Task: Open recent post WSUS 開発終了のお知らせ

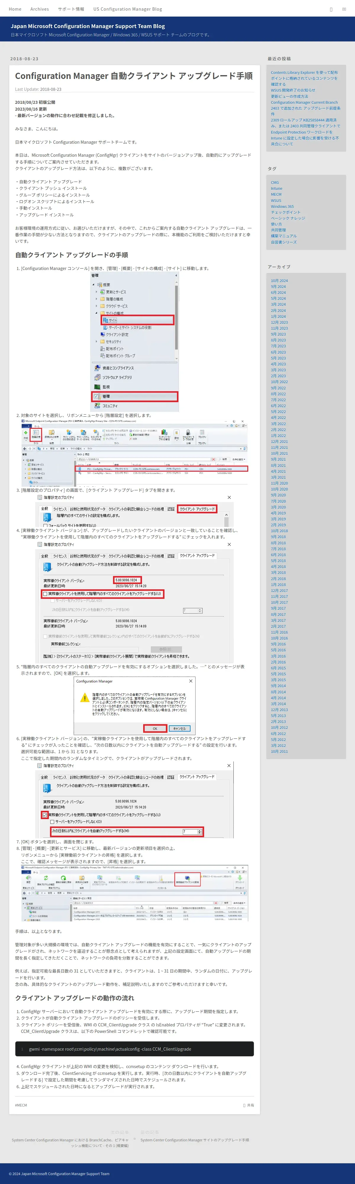Action: point(293,90)
